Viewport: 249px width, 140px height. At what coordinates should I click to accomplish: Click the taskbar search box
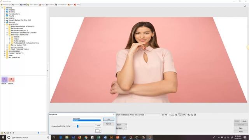pyautogui.click(x=28, y=137)
